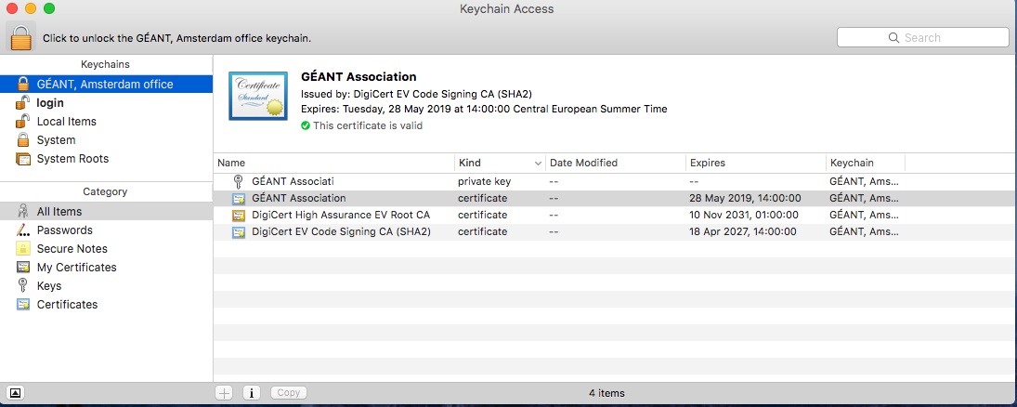The height and width of the screenshot is (407, 1017).
Task: Select DigiCert EV Code Signing CA (SHA2) row
Action: 341,232
